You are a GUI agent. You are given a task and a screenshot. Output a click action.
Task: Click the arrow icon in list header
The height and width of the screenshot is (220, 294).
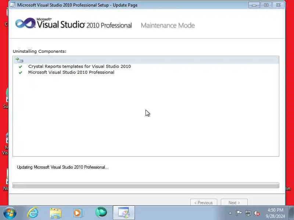(x=19, y=60)
